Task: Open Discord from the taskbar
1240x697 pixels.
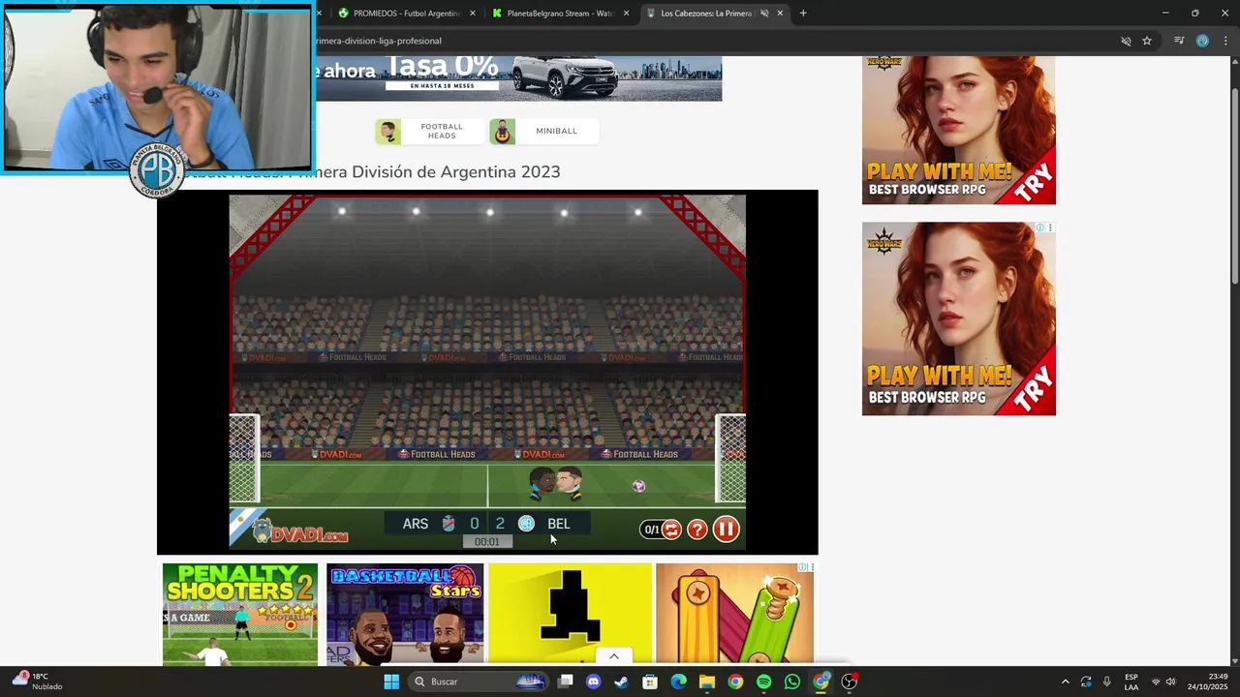Action: pyautogui.click(x=594, y=682)
